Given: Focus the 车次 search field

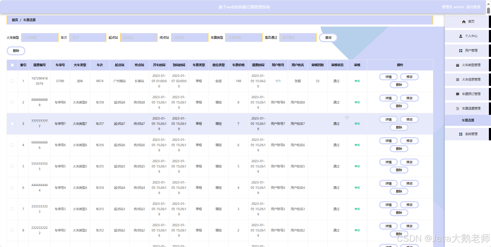Looking at the screenshot, I should pyautogui.click(x=88, y=38).
